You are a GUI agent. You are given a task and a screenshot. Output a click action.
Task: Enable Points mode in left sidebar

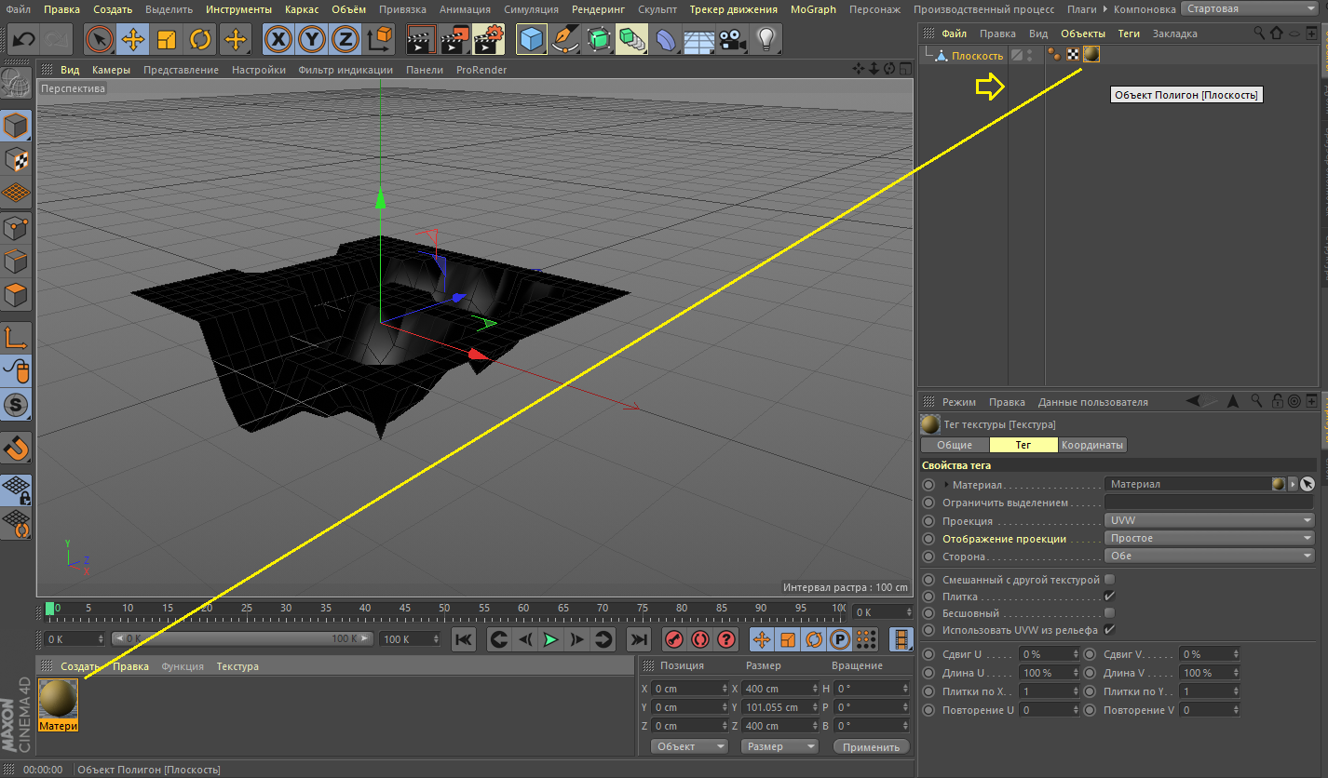click(17, 228)
